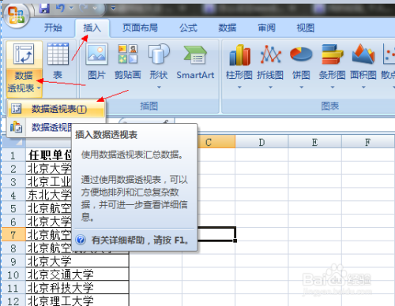Click the 条形图 bar chart icon

tap(333, 54)
